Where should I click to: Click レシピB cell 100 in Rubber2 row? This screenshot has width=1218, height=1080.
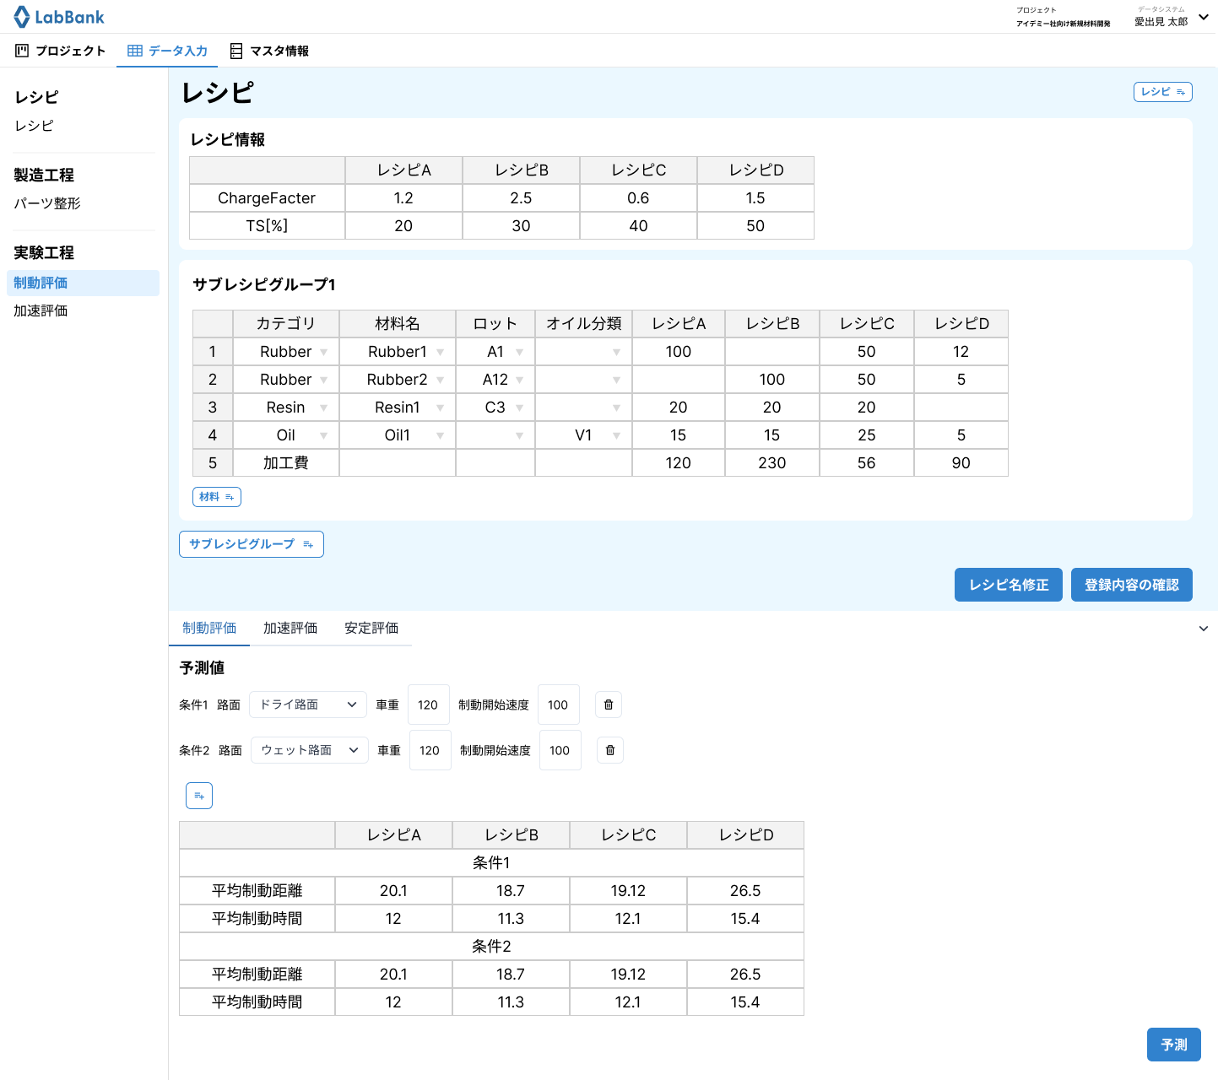coord(772,380)
